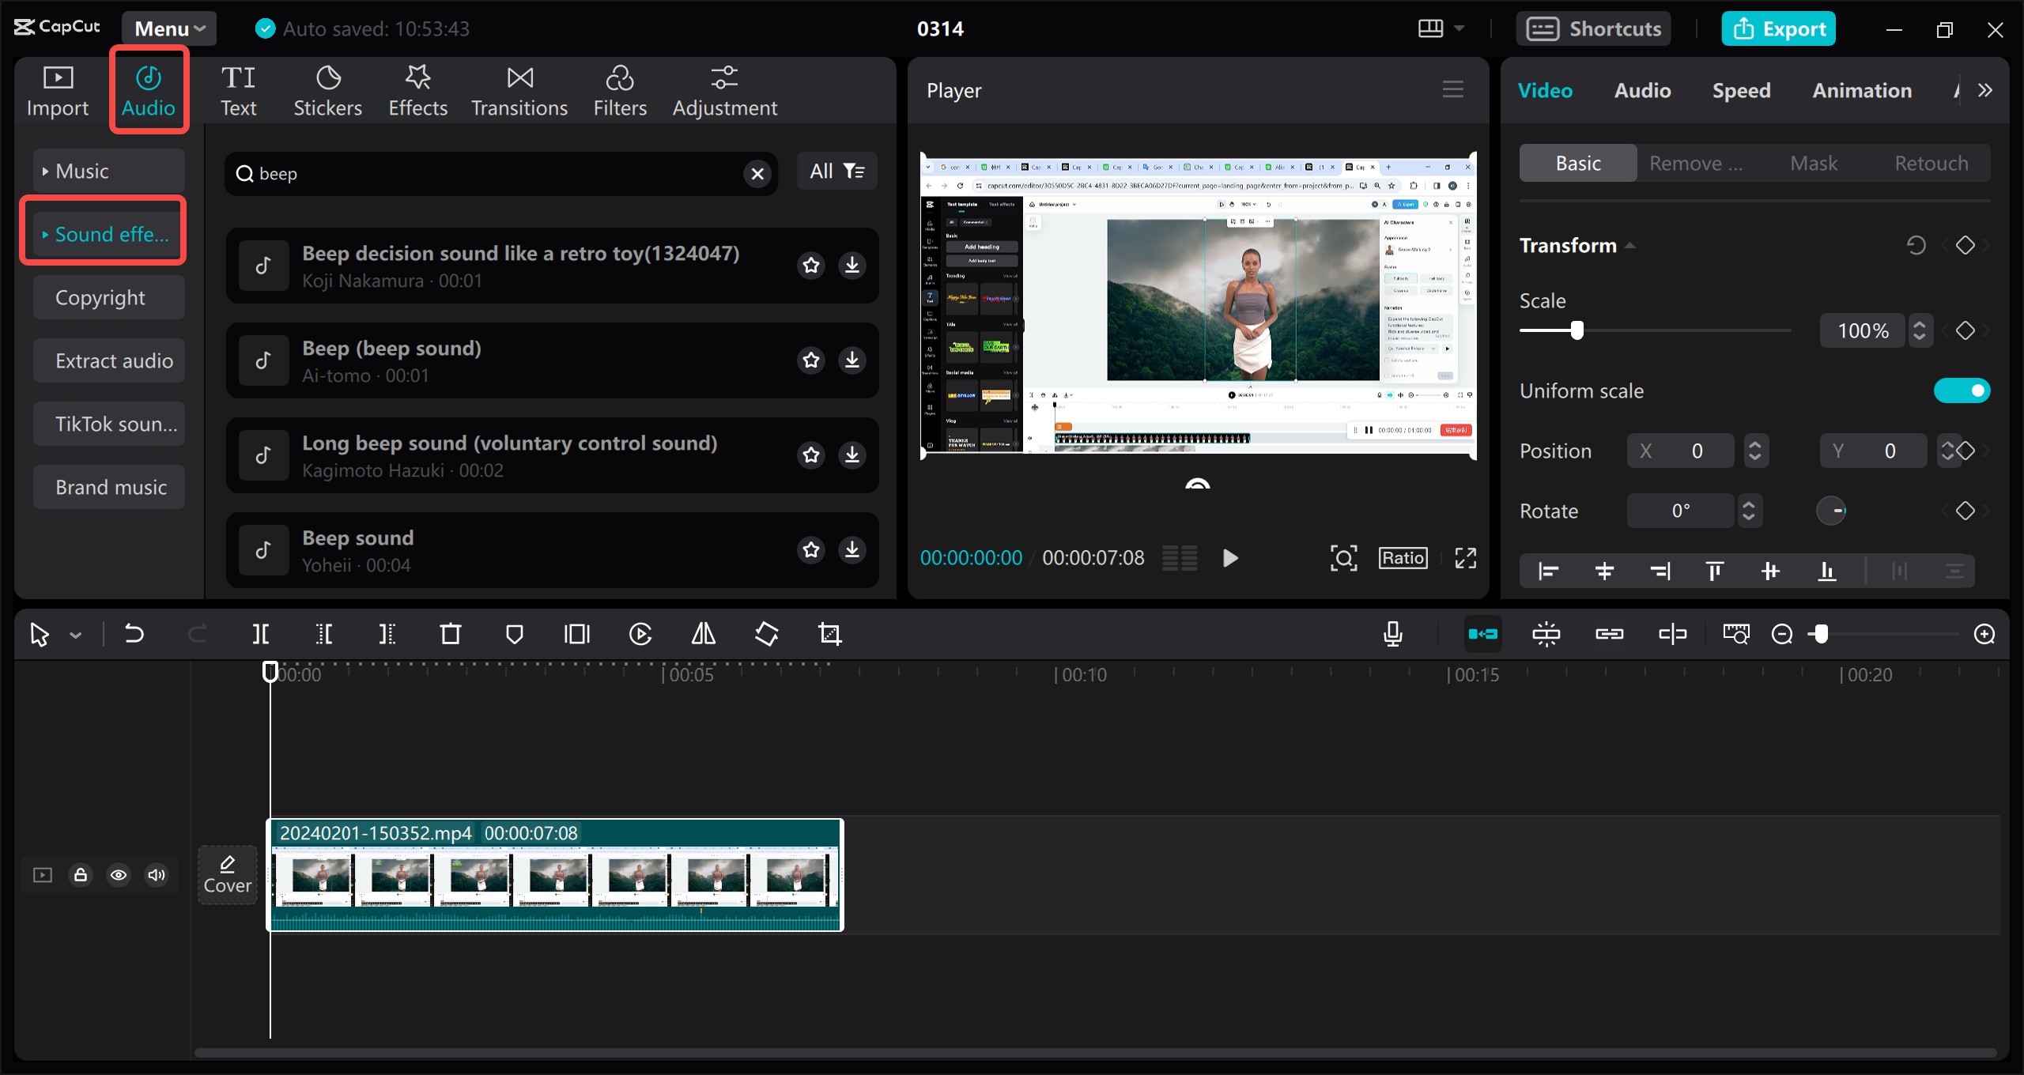Switch to the Mask tab
Image resolution: width=2024 pixels, height=1075 pixels.
tap(1814, 163)
